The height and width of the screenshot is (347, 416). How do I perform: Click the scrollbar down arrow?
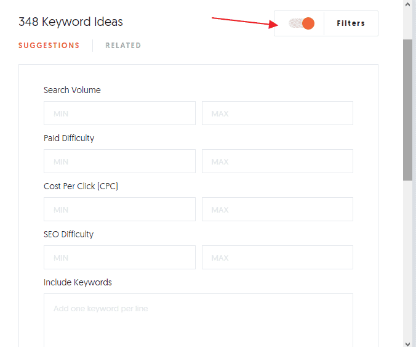[408, 342]
